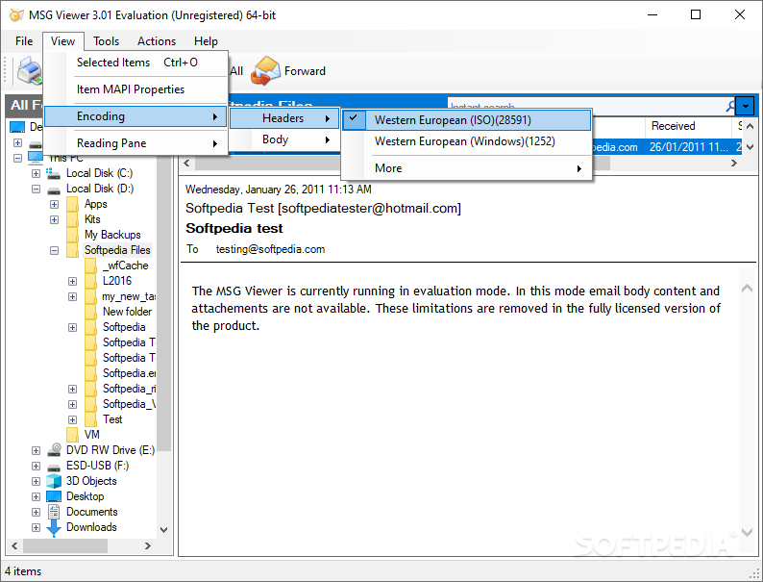
Task: Click the Print toolbar icon
Action: [x=30, y=71]
